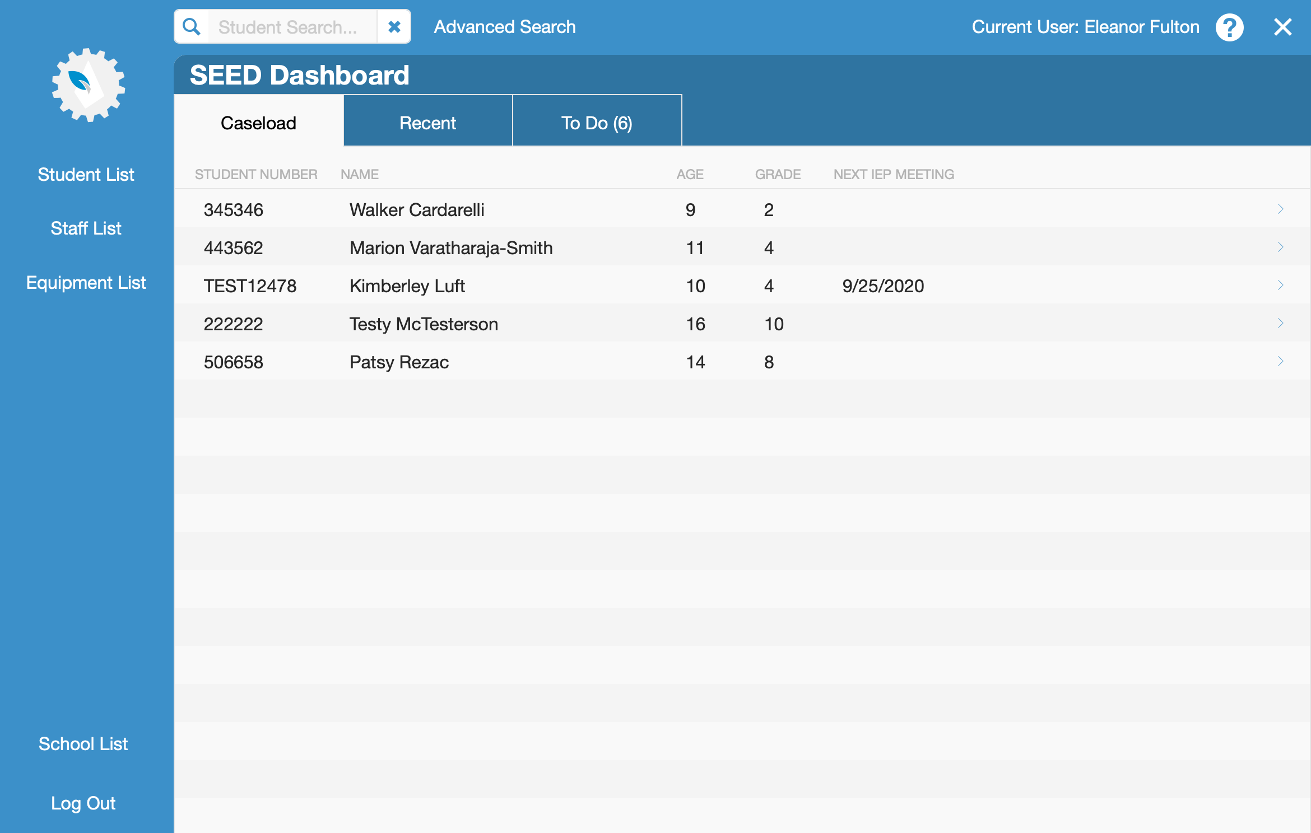This screenshot has height=833, width=1311.
Task: Open Staff List in sidebar
Action: [86, 228]
